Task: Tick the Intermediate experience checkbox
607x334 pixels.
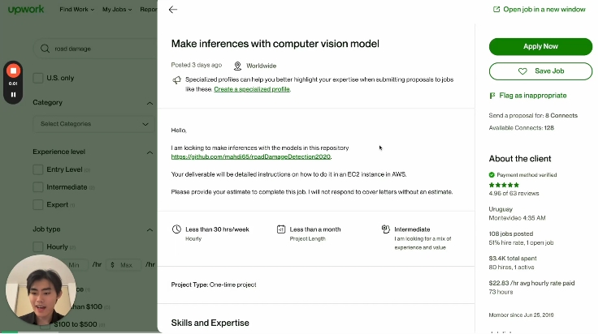Action: pyautogui.click(x=37, y=187)
